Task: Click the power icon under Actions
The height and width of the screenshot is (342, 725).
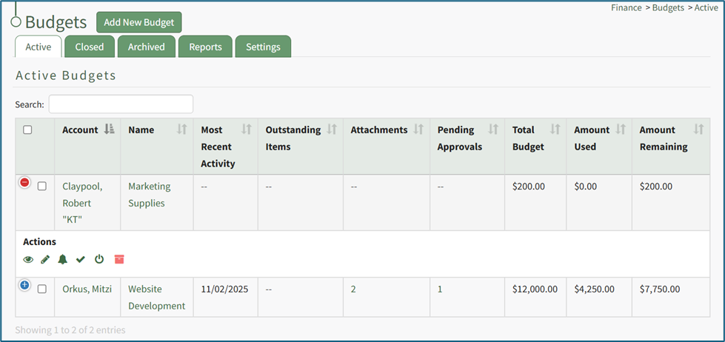Action: [x=99, y=259]
